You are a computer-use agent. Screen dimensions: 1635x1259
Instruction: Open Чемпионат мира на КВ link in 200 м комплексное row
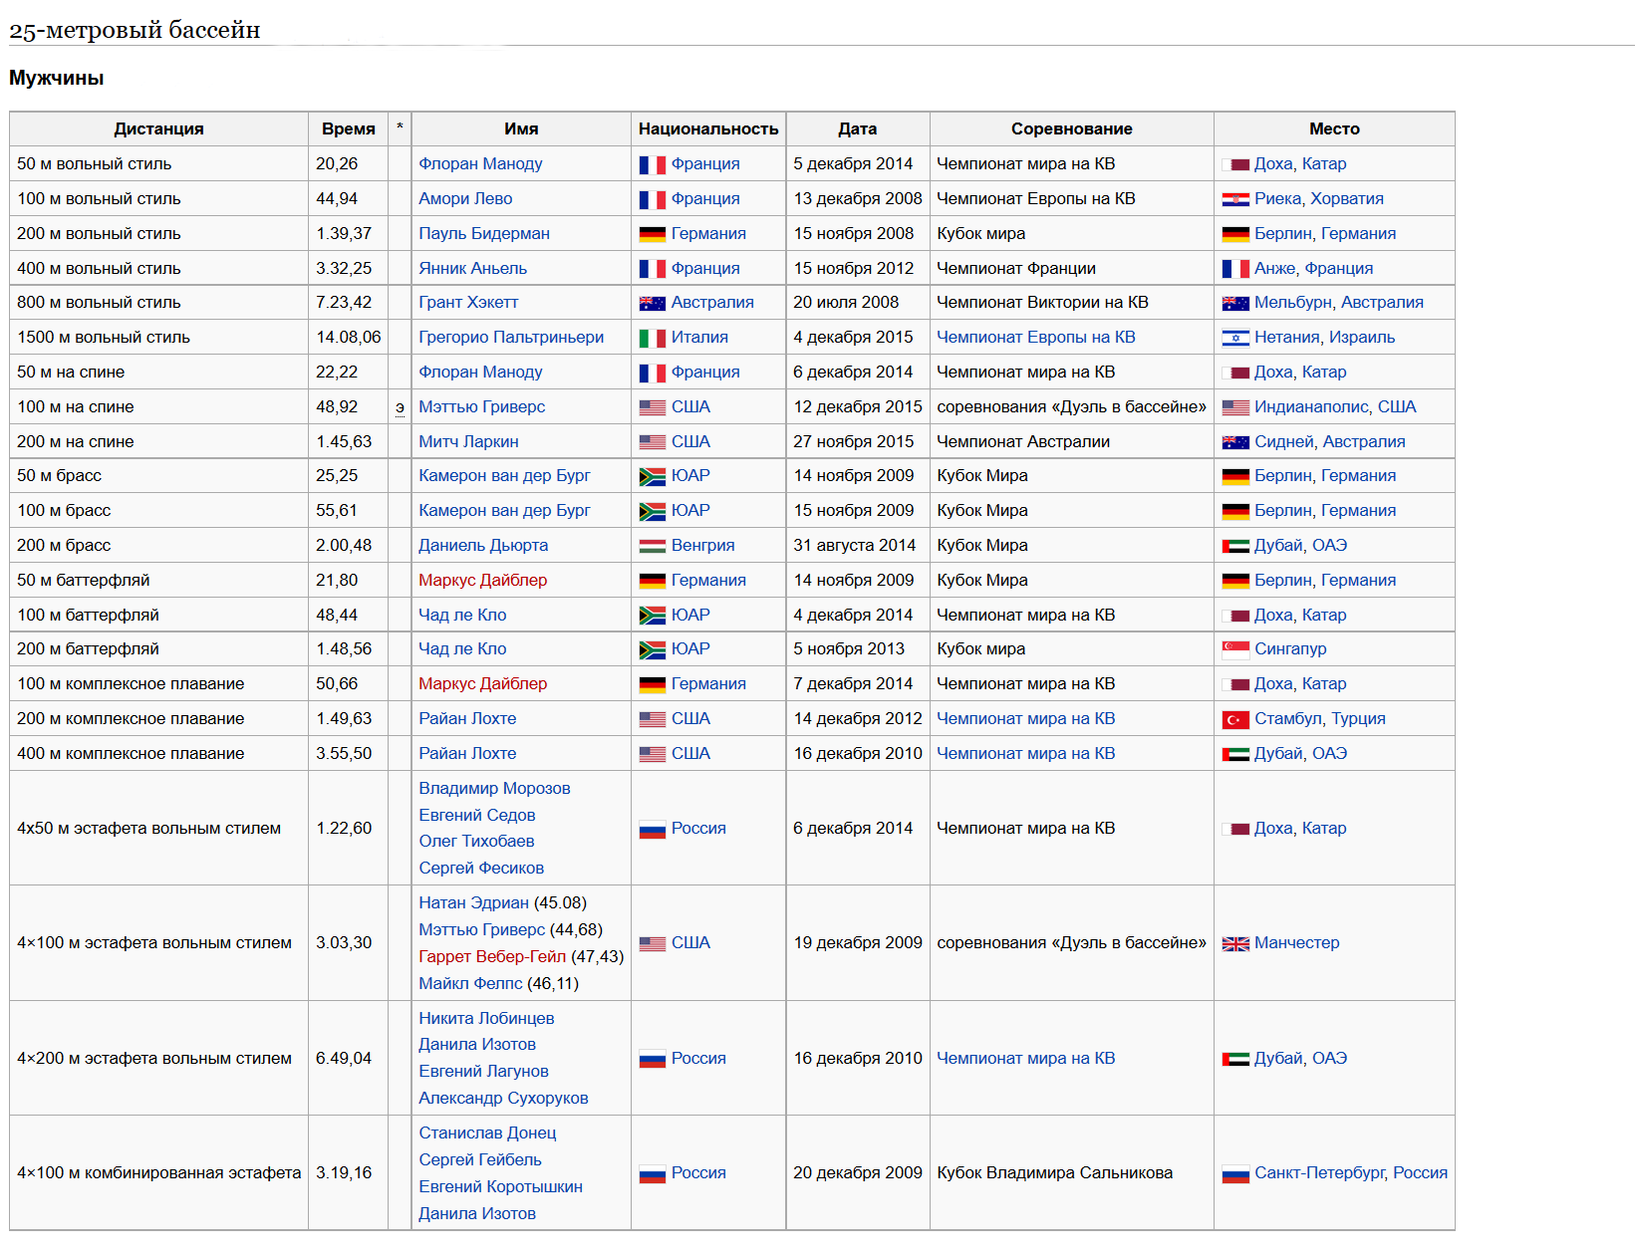tap(1026, 719)
